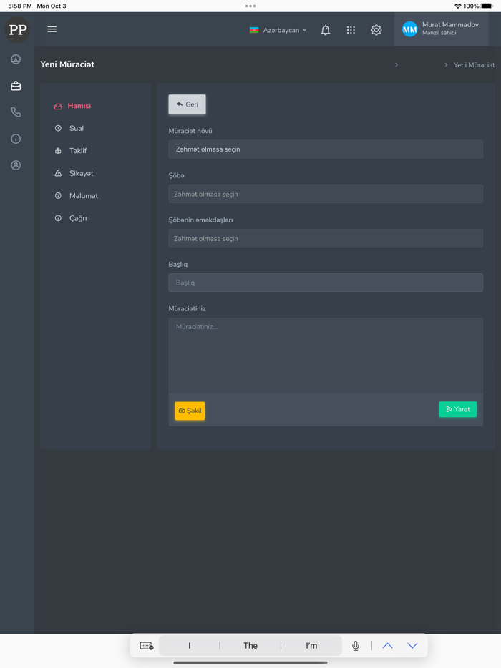Tap the "The" keyboard suggestion

[x=250, y=646]
